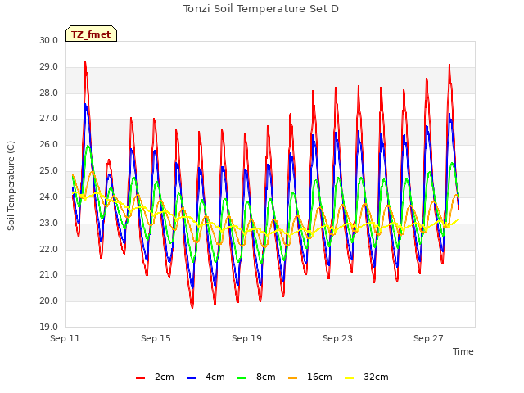Click the 21.0 y-axis value
This screenshot has width=524, height=393.
pos(49,275)
